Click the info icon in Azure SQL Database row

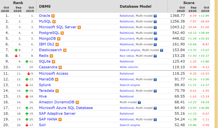155,108
